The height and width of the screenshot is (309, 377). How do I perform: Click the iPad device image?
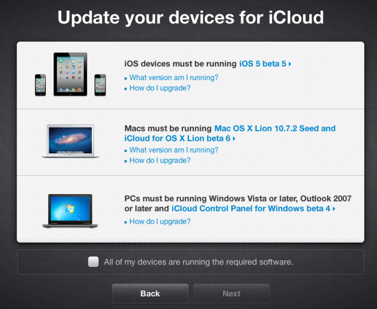point(71,74)
